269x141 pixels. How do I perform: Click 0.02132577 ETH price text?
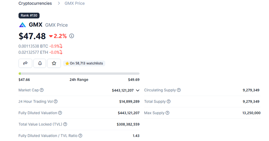33,52
